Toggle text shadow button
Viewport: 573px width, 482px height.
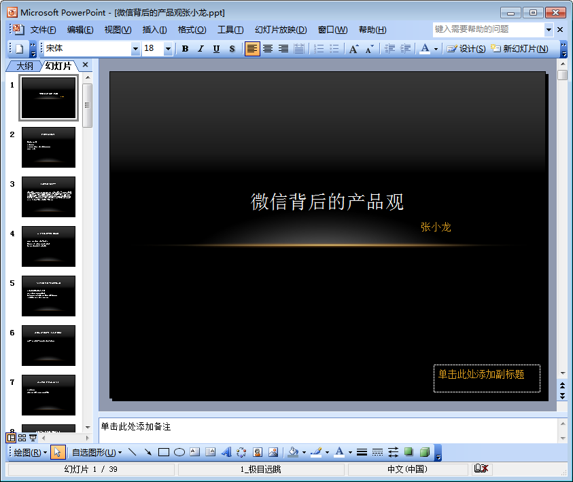pyautogui.click(x=232, y=48)
